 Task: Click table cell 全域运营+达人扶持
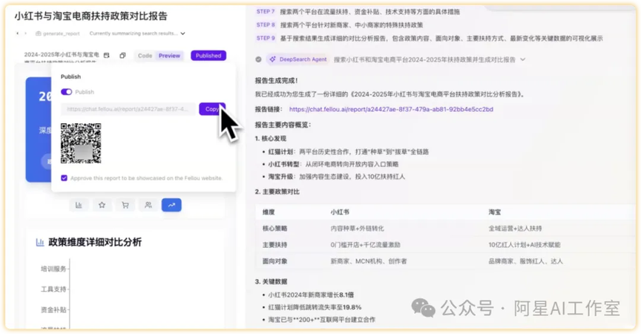(x=515, y=229)
